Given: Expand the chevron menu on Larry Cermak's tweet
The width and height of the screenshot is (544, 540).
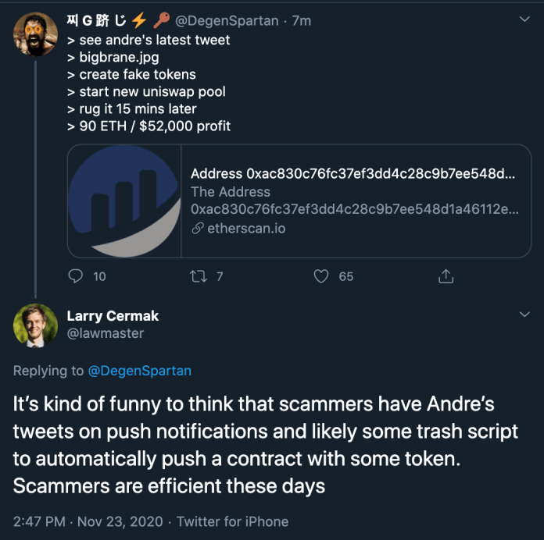Looking at the screenshot, I should (524, 314).
